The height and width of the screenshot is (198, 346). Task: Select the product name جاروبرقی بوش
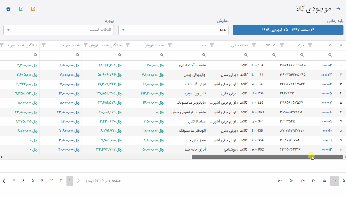[x=195, y=75]
